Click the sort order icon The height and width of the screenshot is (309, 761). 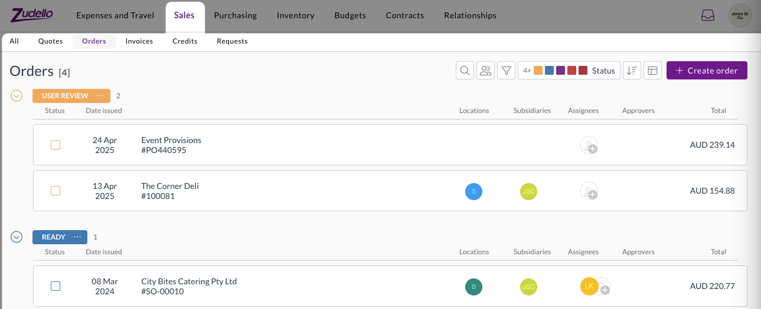[x=632, y=71]
